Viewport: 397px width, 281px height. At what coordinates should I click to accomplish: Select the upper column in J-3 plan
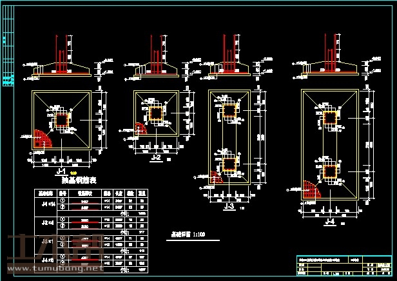[x=230, y=112]
